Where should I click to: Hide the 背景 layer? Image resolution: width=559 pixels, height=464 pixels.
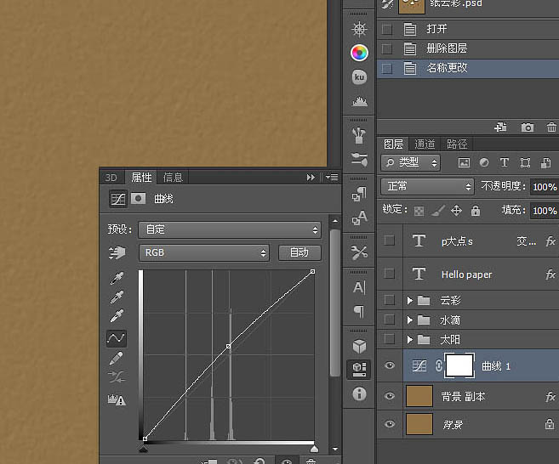coord(390,424)
